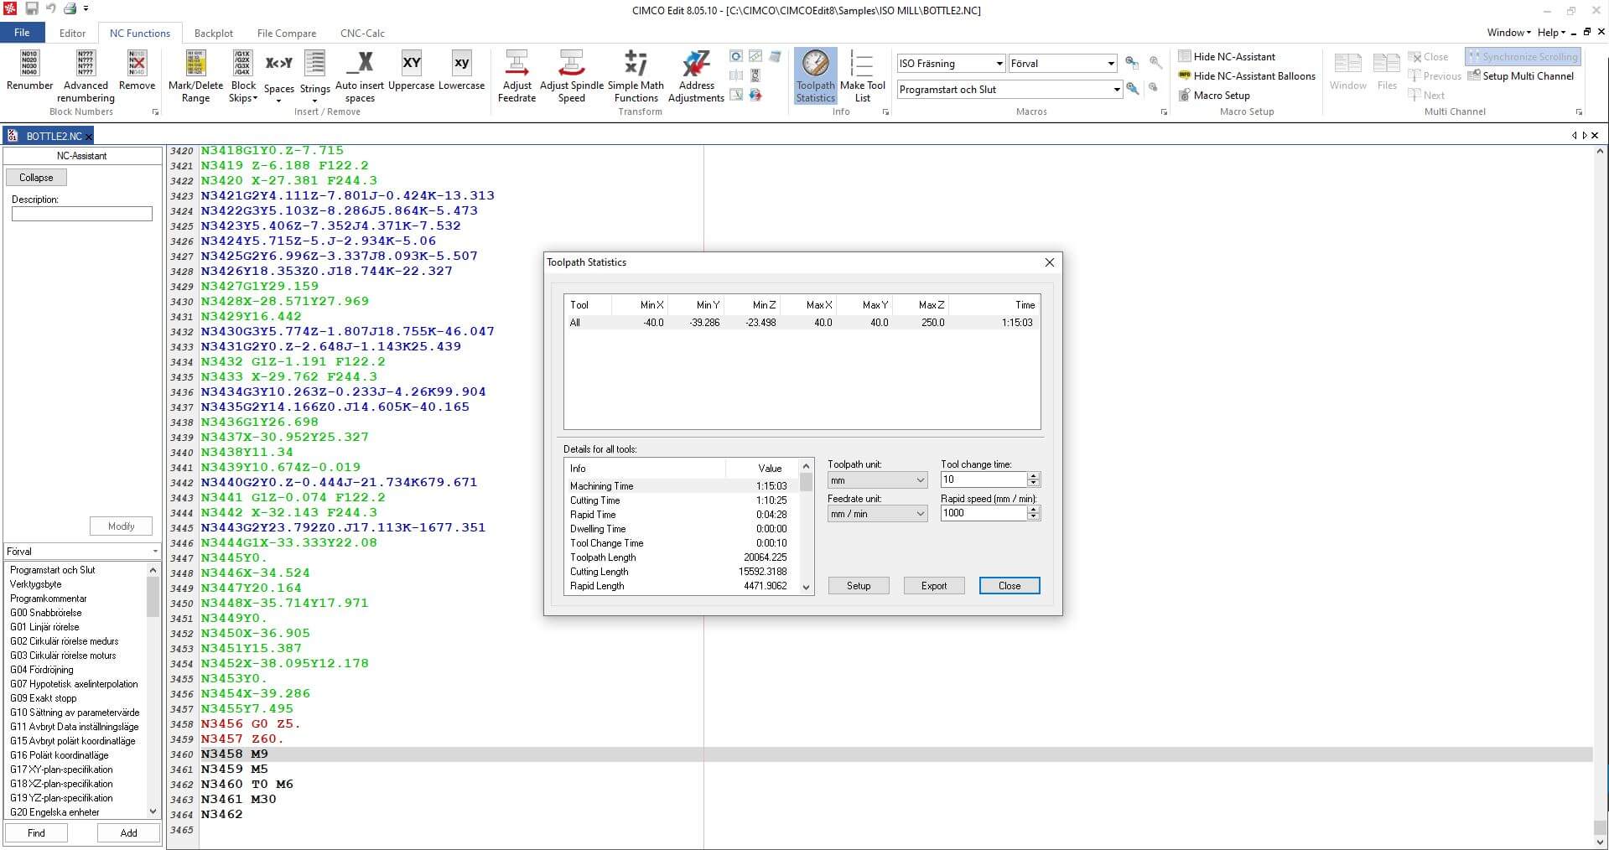This screenshot has height=850, width=1609.
Task: Open Toolpath Statistics tool
Action: click(x=814, y=75)
